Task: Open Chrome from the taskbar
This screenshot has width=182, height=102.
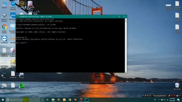Action: (70, 100)
